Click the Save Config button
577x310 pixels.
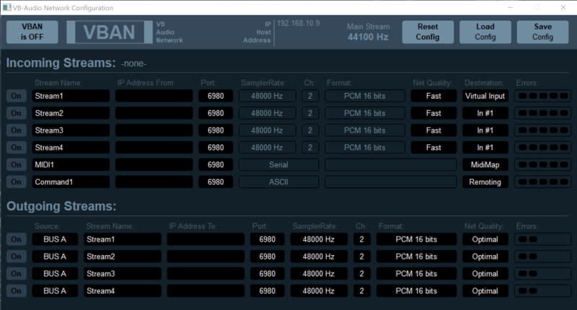tap(542, 32)
